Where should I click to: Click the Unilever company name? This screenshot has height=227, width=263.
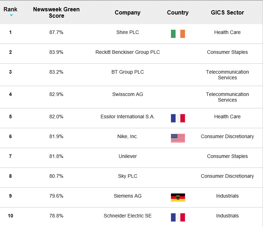coord(128,156)
